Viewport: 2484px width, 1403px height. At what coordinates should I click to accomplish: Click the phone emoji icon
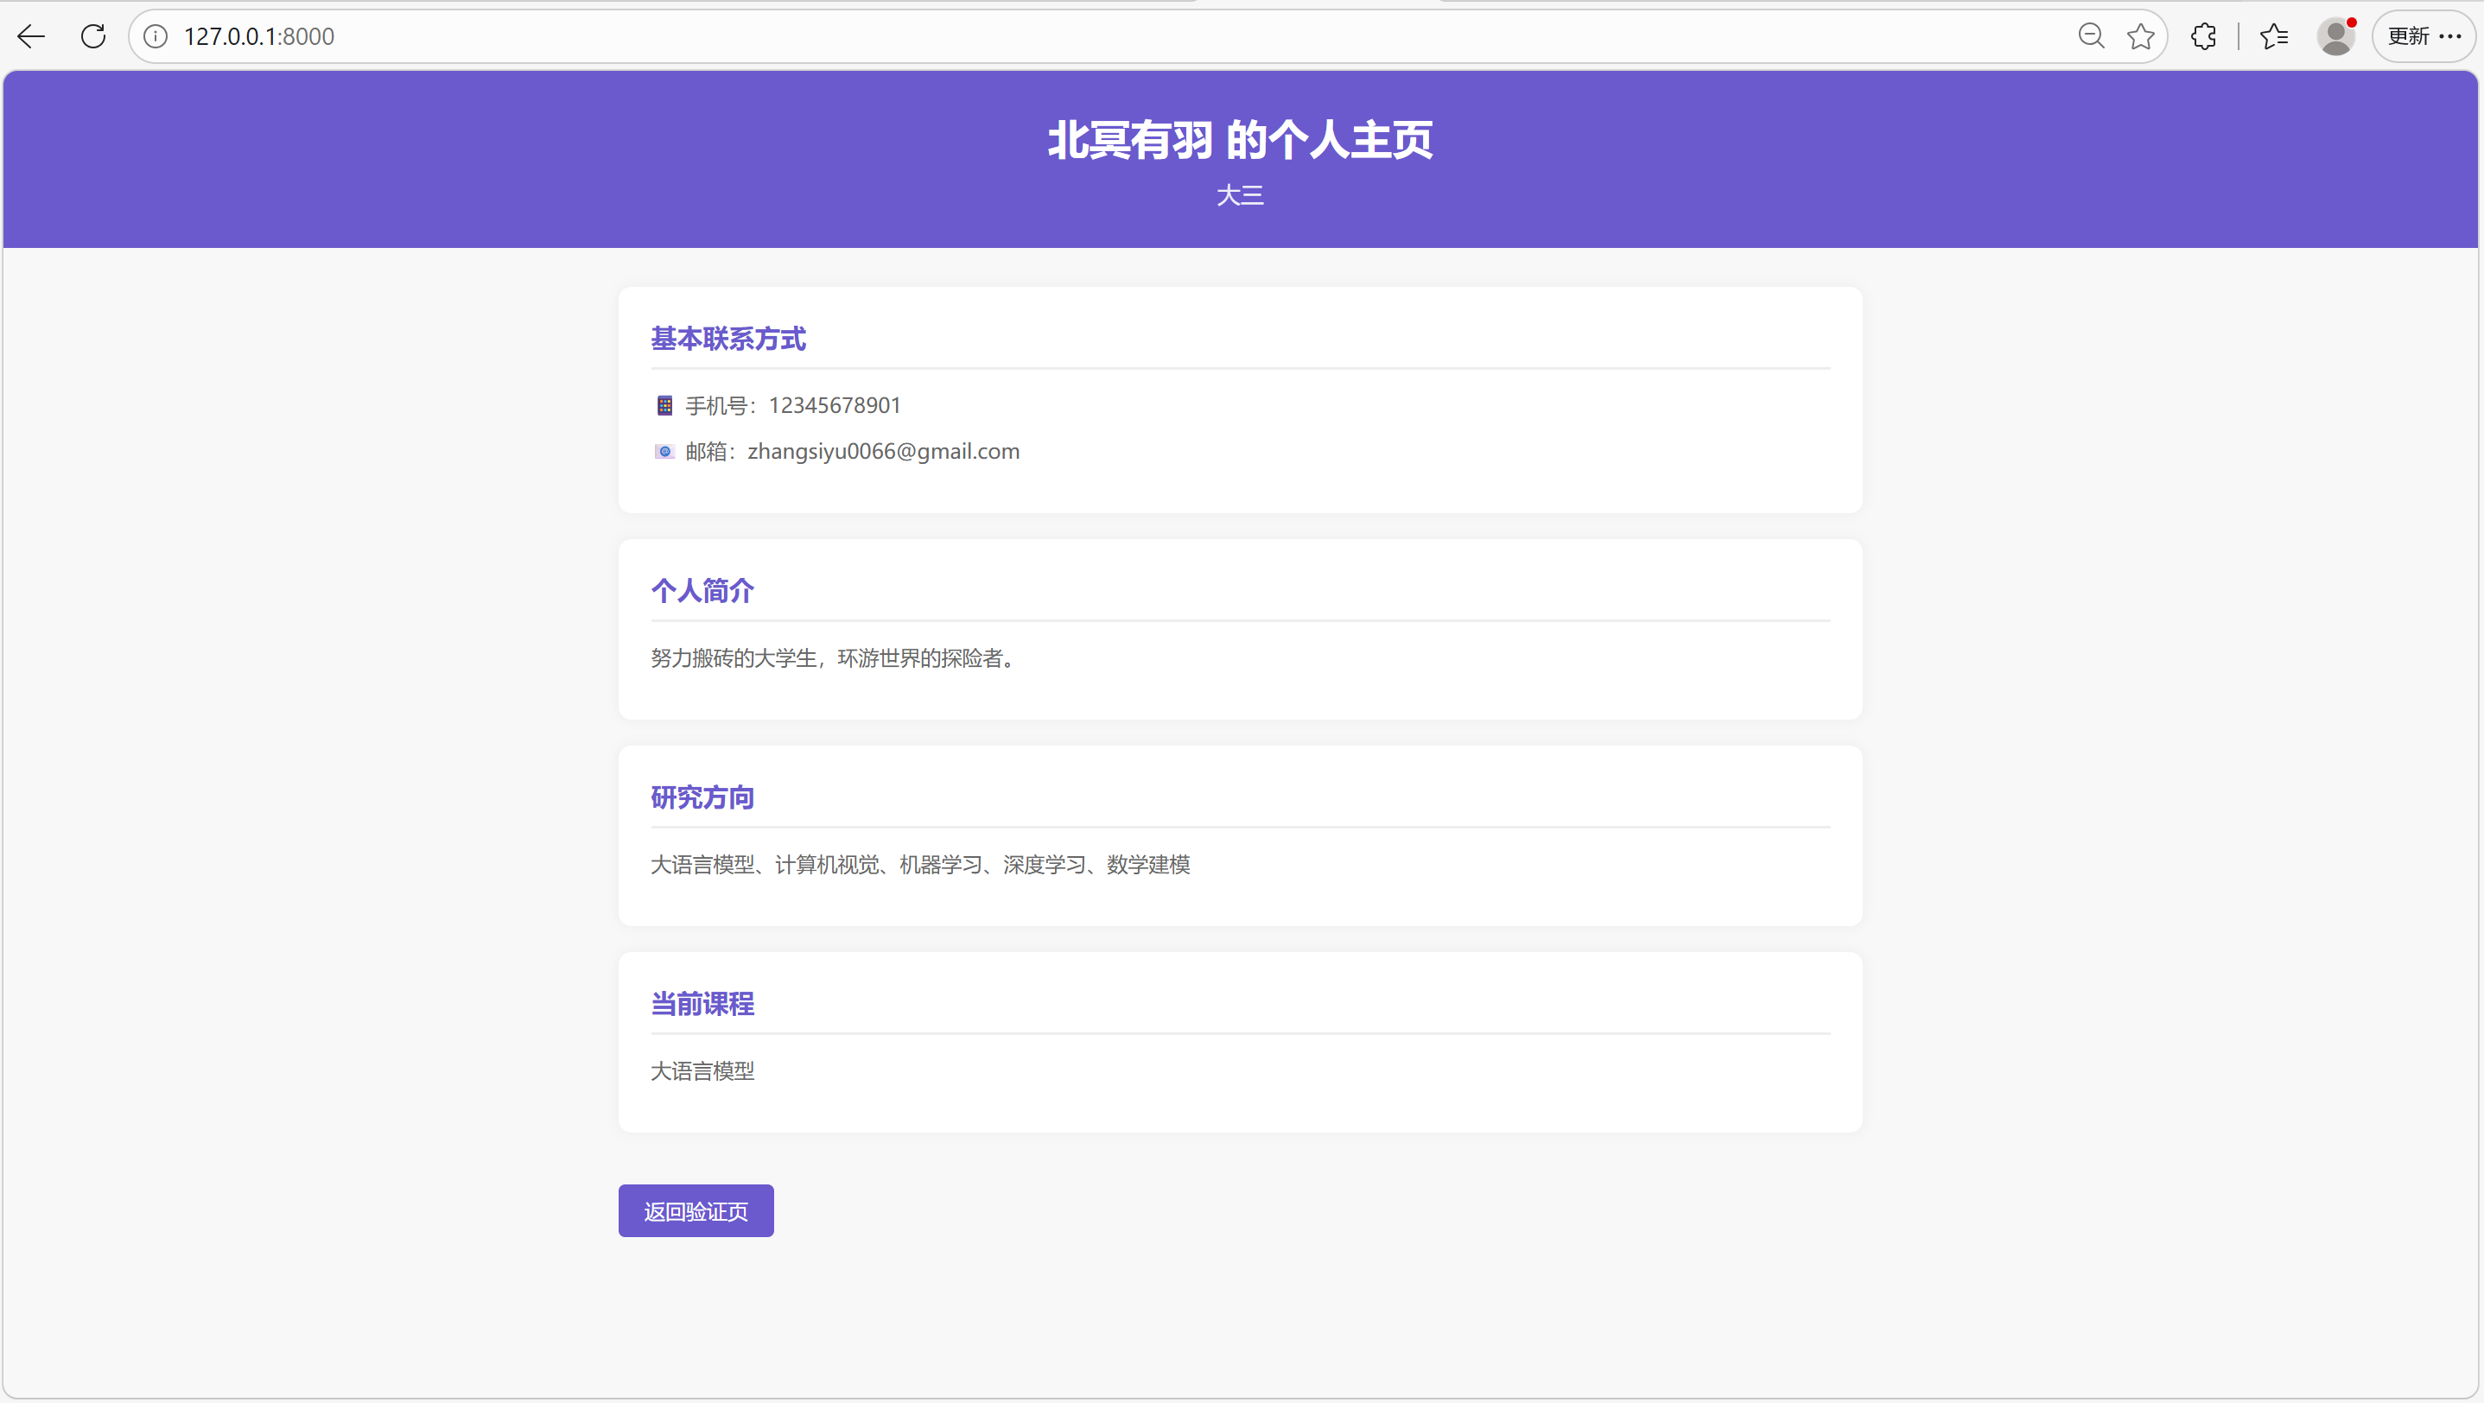pos(664,405)
